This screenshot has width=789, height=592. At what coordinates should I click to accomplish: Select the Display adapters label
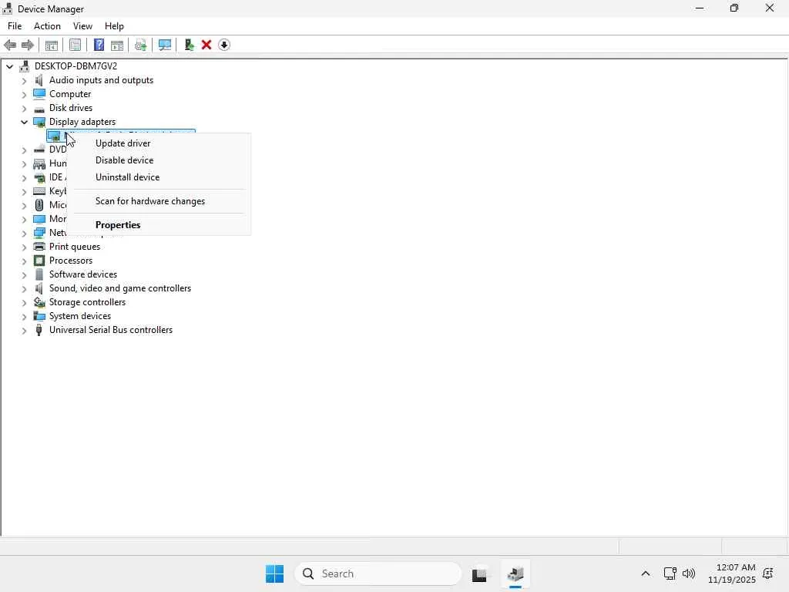pyautogui.click(x=82, y=122)
